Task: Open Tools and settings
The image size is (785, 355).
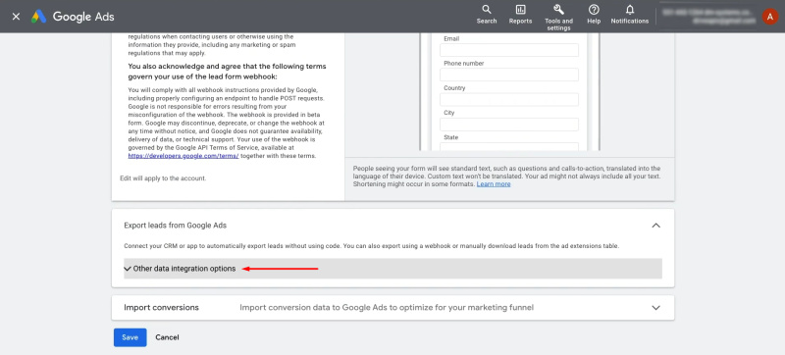Action: tap(558, 17)
